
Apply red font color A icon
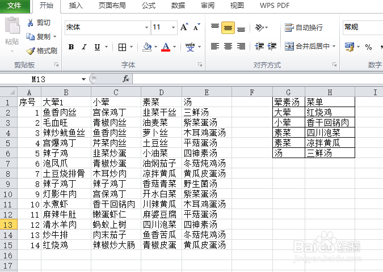(x=166, y=47)
